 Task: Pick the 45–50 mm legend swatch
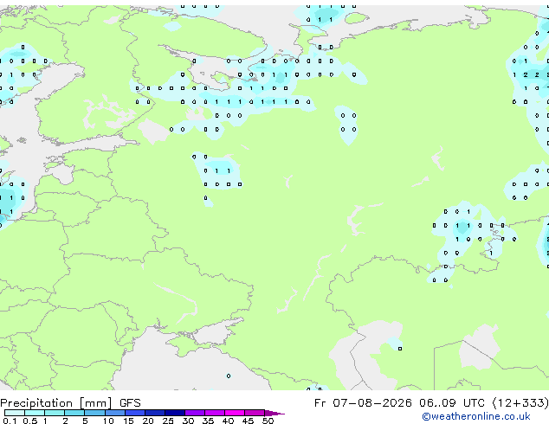tap(255, 413)
